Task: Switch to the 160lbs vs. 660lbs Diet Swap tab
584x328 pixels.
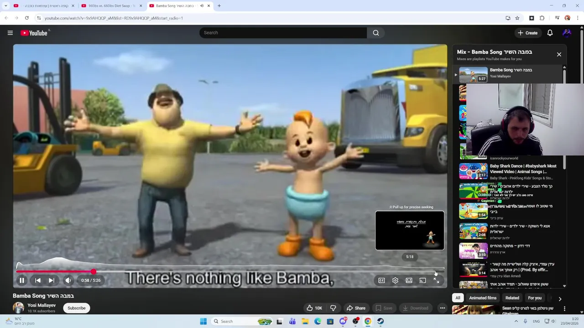Action: pos(112,6)
